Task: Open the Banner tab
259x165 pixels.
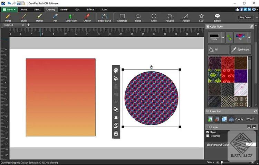Action: (64, 9)
